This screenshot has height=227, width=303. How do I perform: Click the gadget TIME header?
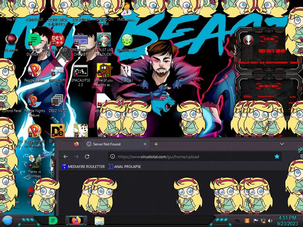point(269,39)
